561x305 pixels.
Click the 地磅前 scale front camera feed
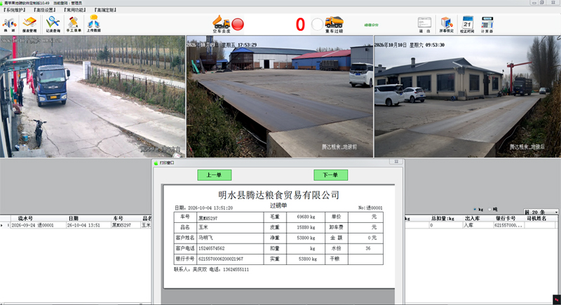279,96
